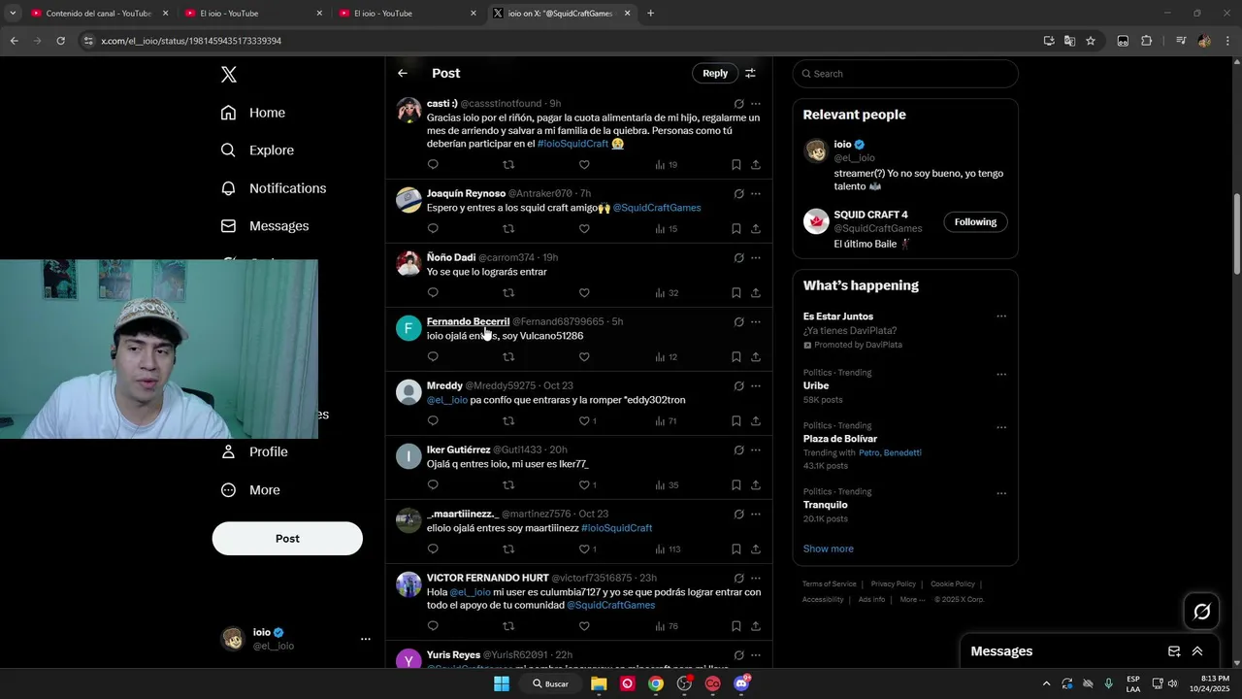Open @SquidCraftGames mention in Joaquín's reply
Screen dimensions: 1242x699
tap(657, 208)
